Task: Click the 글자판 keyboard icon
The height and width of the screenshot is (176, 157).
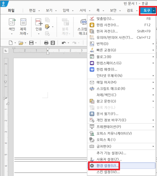Action: 92,146
